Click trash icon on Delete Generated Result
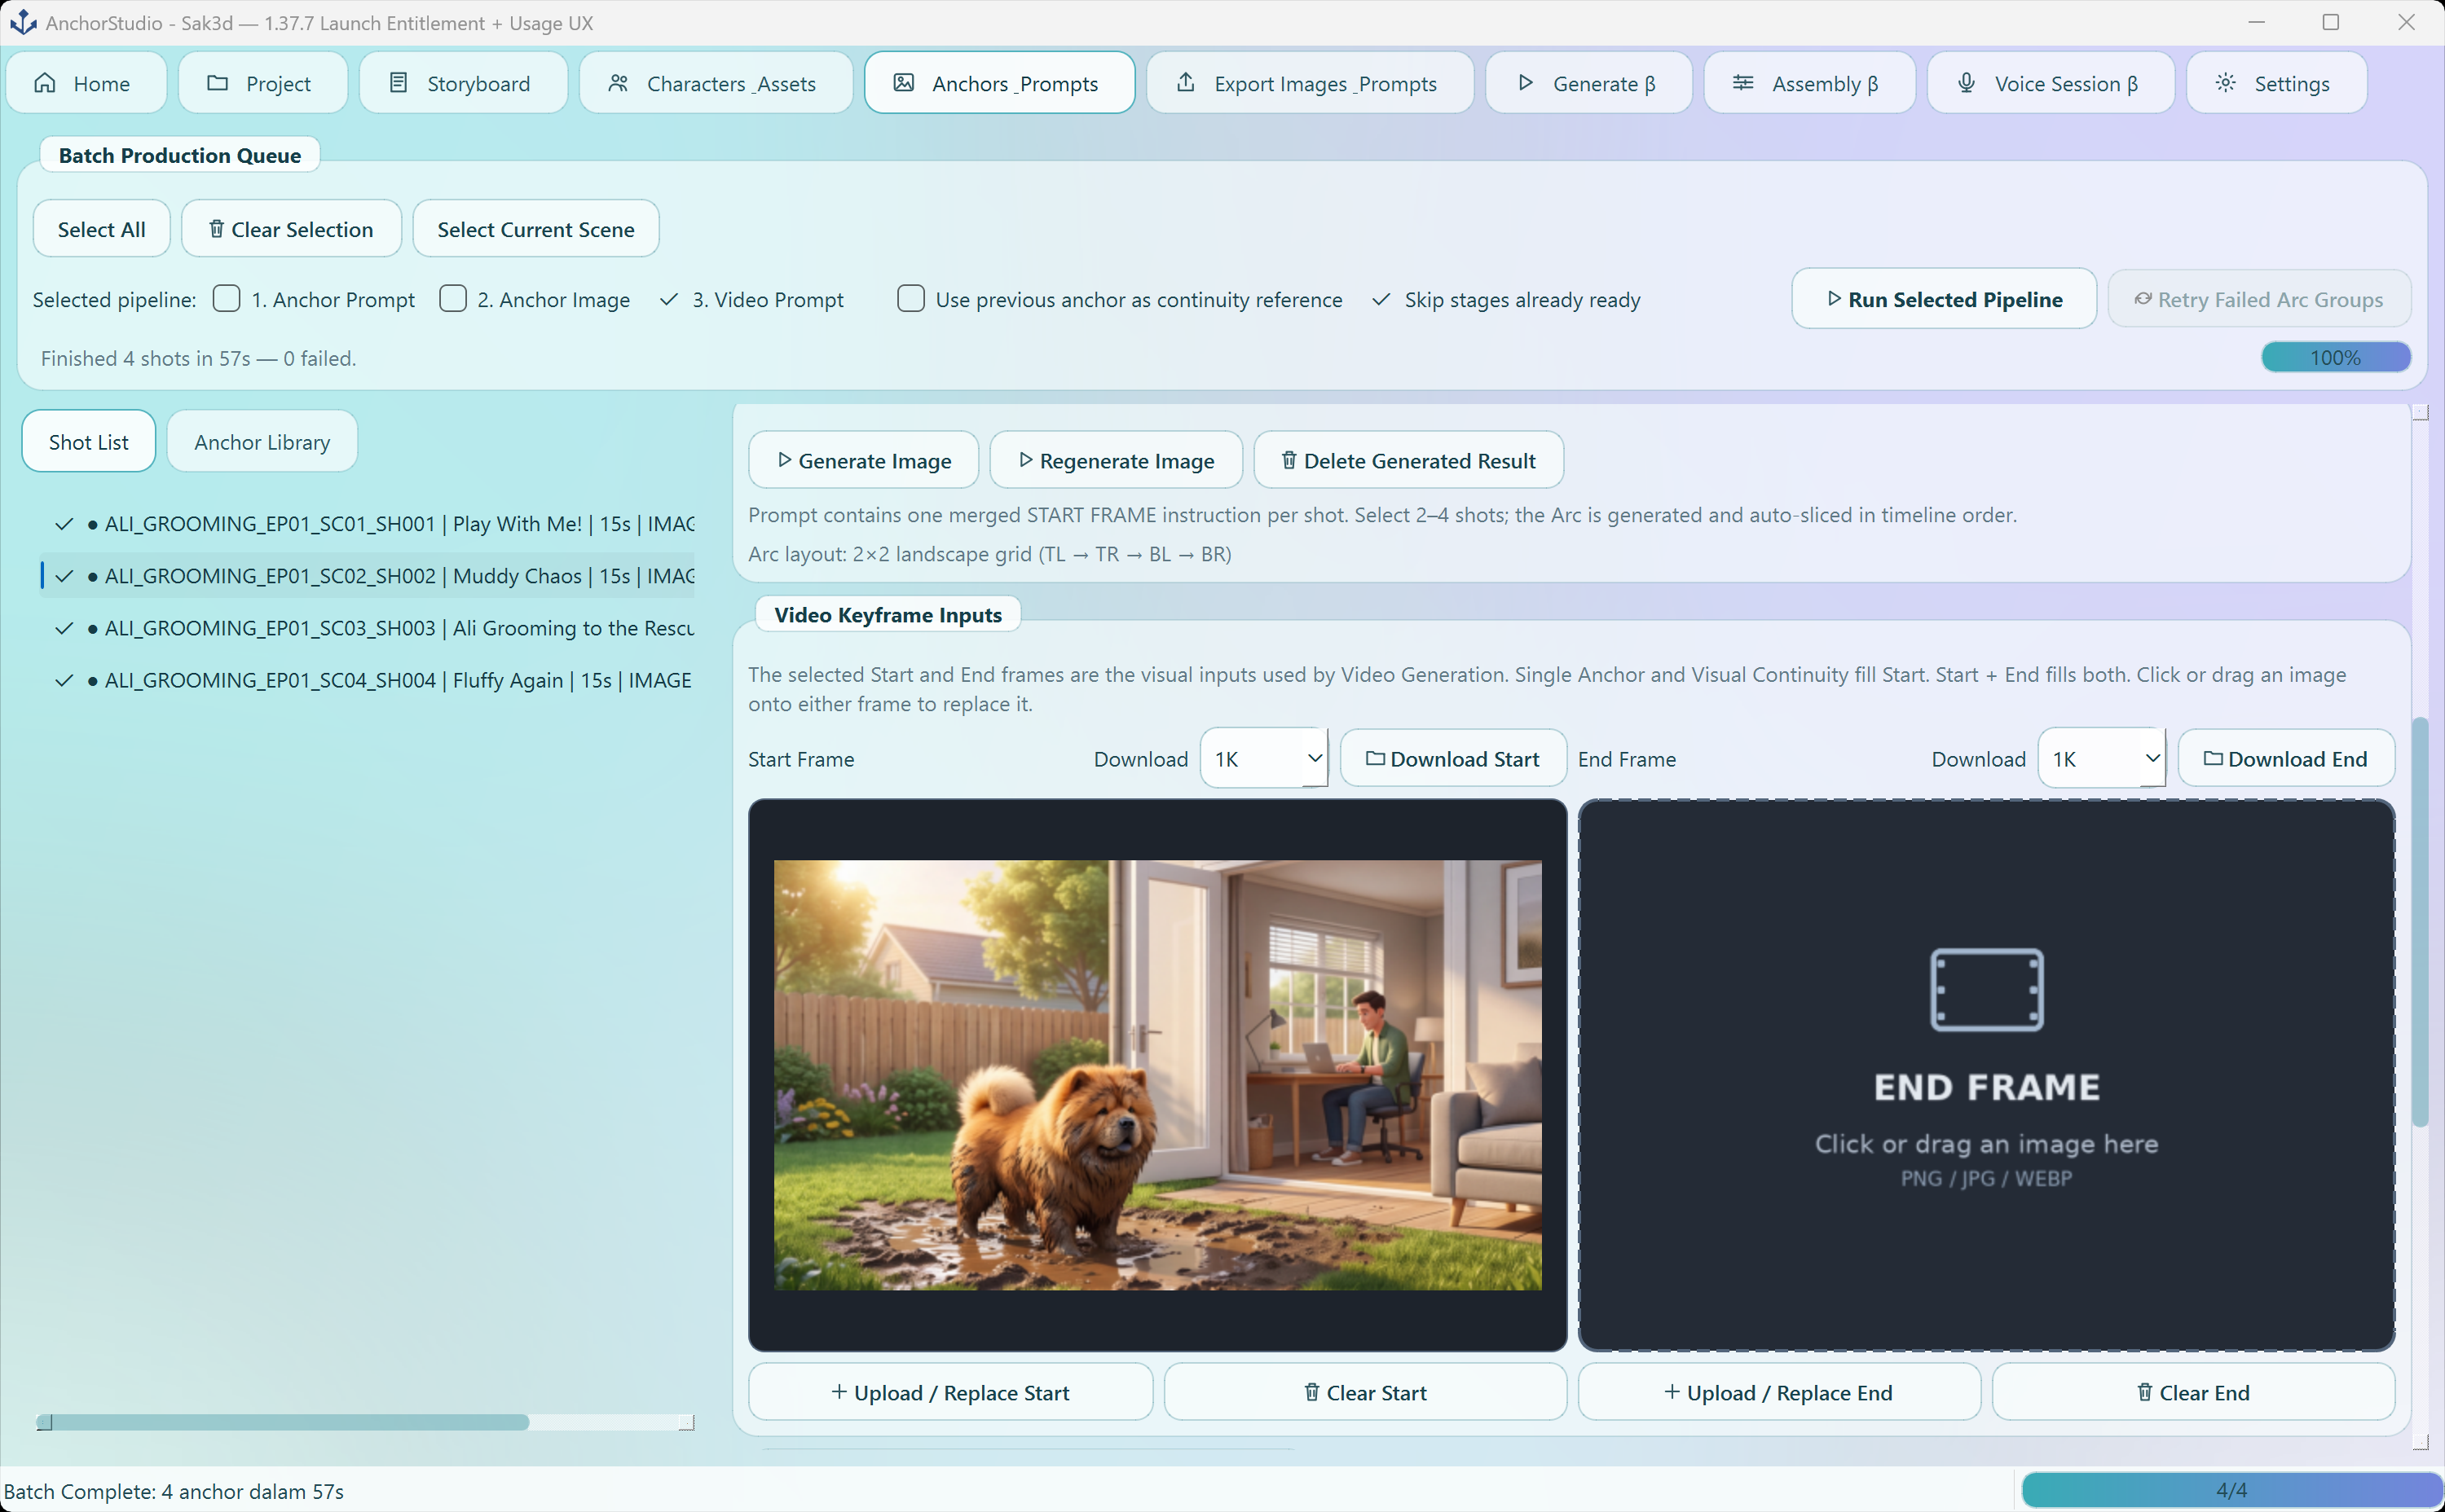This screenshot has width=2445, height=1512. click(1289, 460)
